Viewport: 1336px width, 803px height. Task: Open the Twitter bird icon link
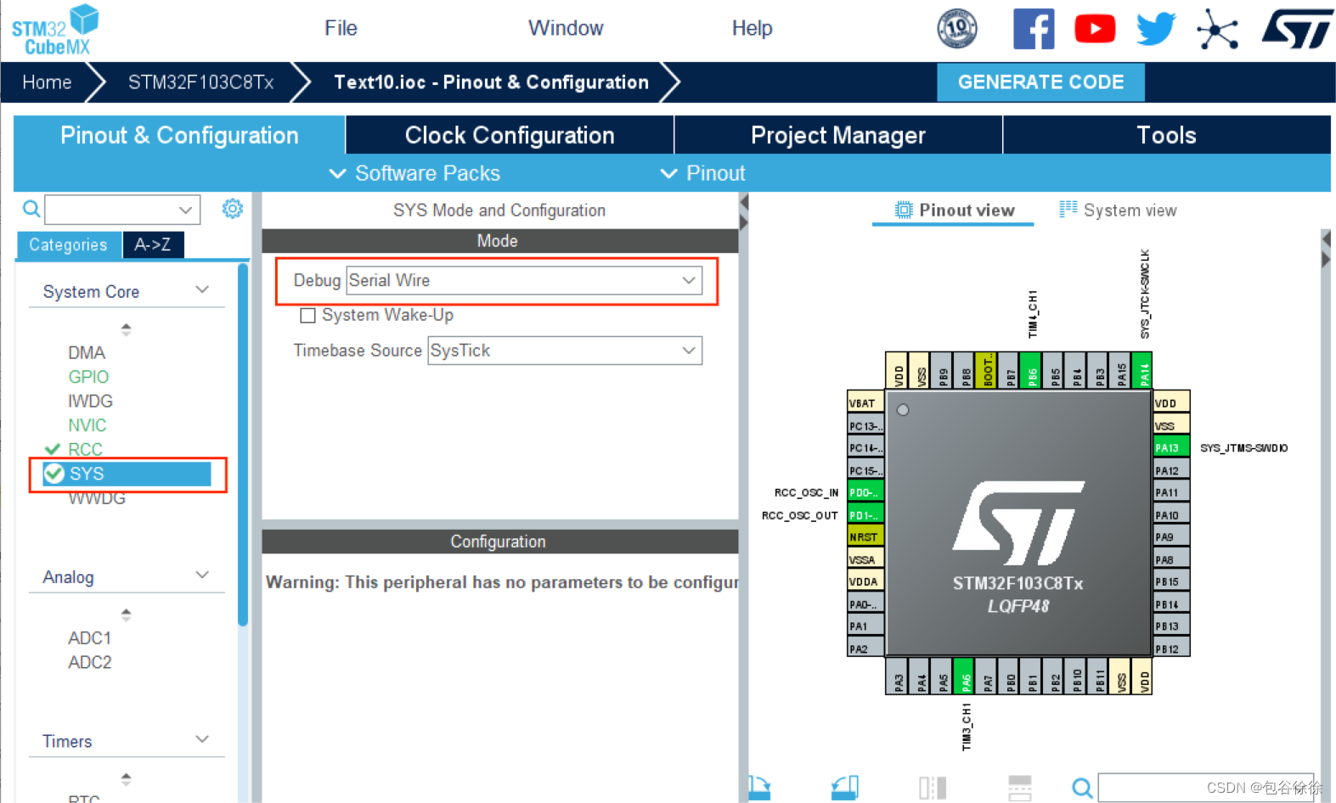pos(1156,29)
